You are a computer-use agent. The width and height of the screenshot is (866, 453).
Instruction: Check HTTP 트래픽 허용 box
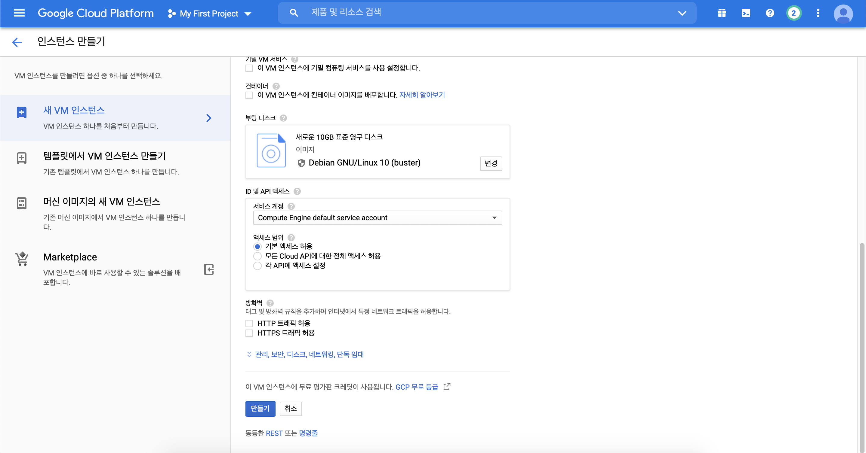(249, 324)
